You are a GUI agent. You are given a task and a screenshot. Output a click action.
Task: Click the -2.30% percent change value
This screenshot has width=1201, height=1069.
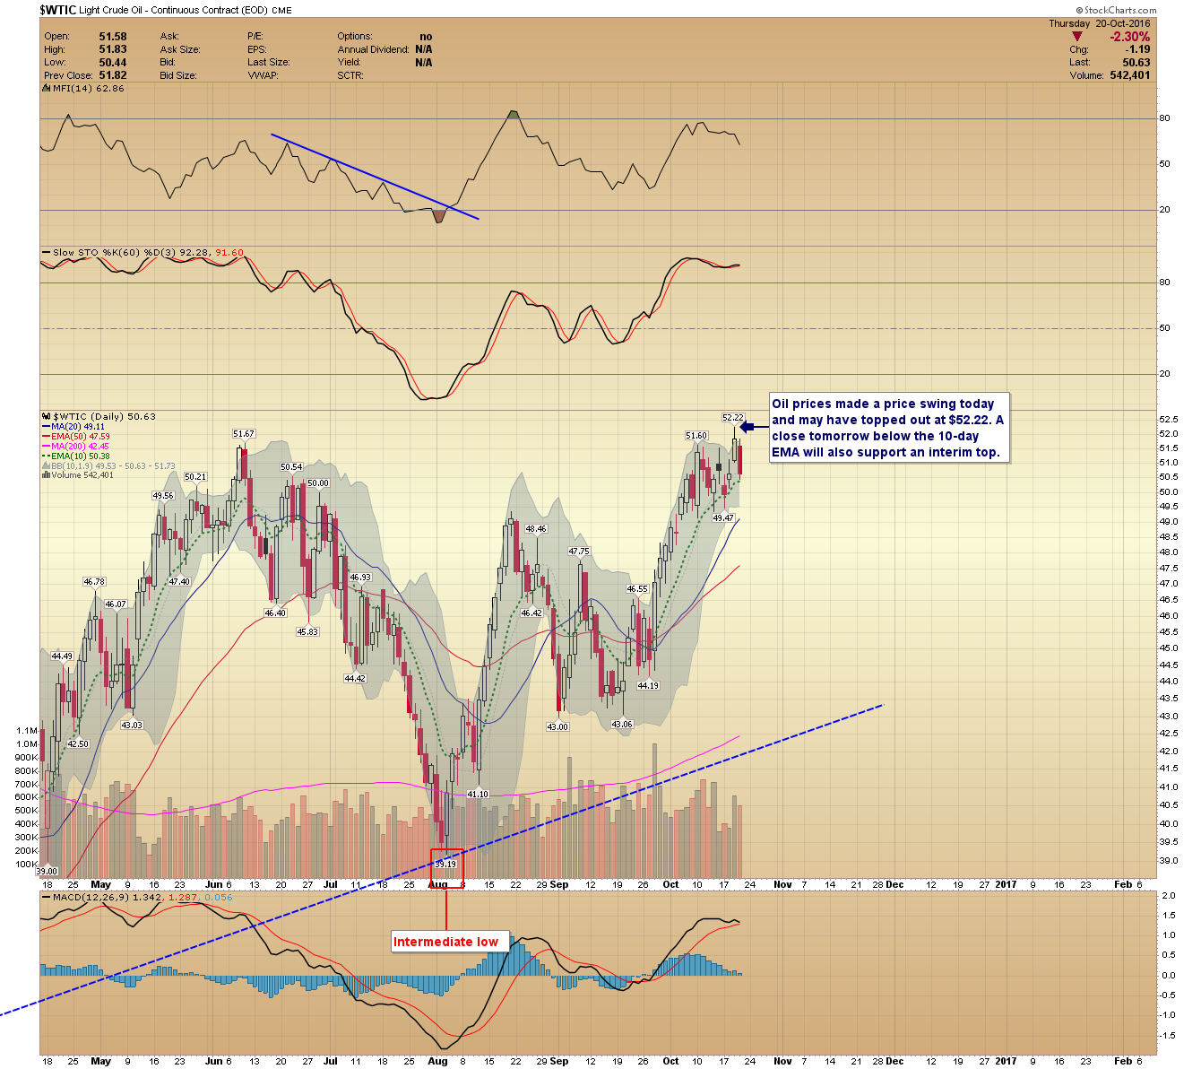pyautogui.click(x=1129, y=37)
